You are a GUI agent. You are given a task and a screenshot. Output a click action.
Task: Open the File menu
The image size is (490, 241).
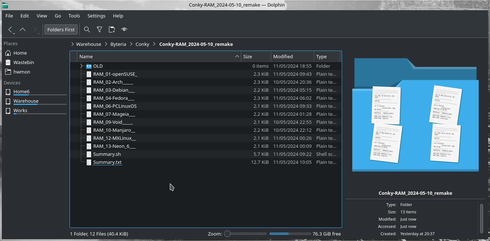pyautogui.click(x=9, y=16)
